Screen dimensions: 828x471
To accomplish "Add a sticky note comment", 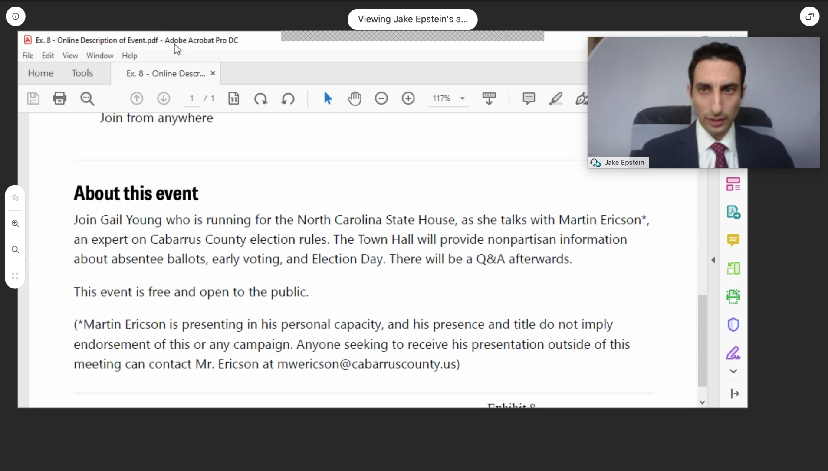I will tap(529, 98).
